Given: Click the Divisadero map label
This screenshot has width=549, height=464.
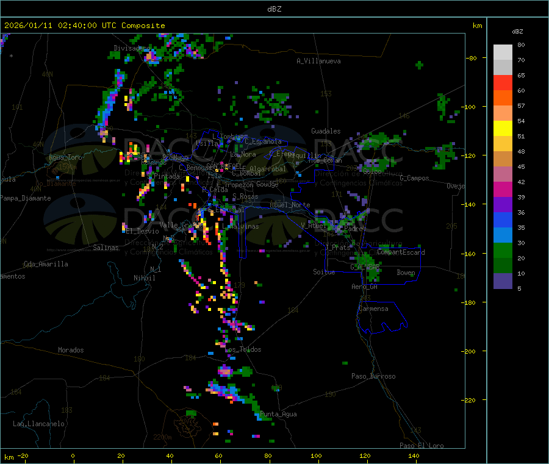Looking at the screenshot, I should 132,48.
